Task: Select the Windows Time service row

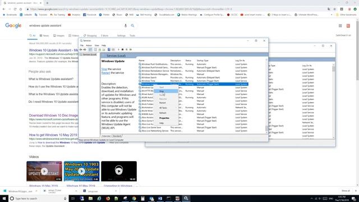Action: pos(193,81)
